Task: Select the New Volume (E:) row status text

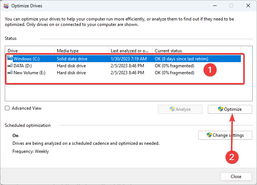Action: [x=175, y=73]
